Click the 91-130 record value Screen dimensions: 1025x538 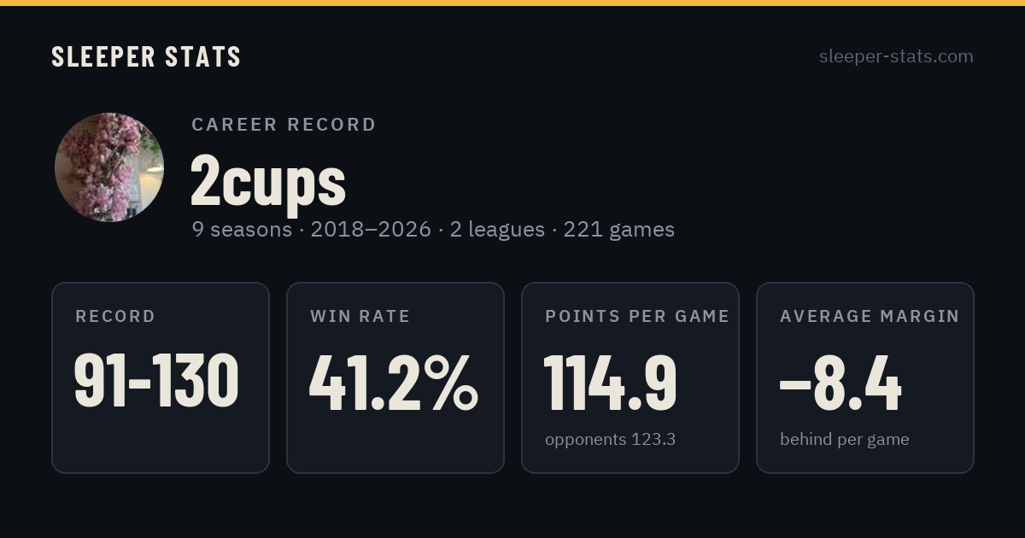[x=156, y=382]
